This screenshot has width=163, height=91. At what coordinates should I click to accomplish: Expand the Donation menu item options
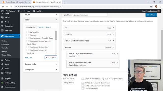tap(113, 34)
